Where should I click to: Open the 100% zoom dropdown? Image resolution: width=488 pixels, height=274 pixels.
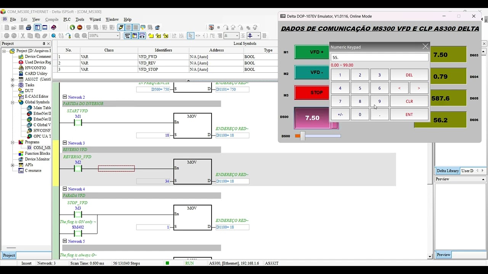pos(117,36)
